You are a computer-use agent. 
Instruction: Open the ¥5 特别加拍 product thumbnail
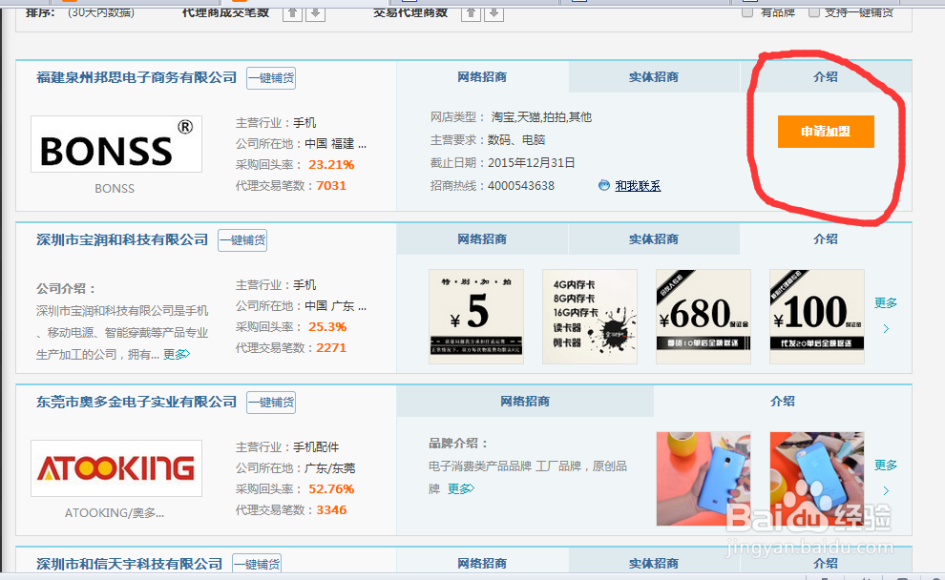[x=476, y=317]
